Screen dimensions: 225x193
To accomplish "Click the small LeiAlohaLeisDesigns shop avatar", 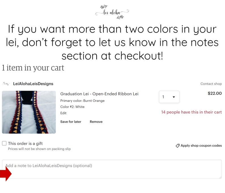I will coord(6,84).
